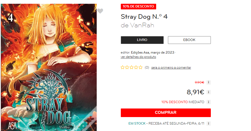Select the first rating star

point(123,68)
